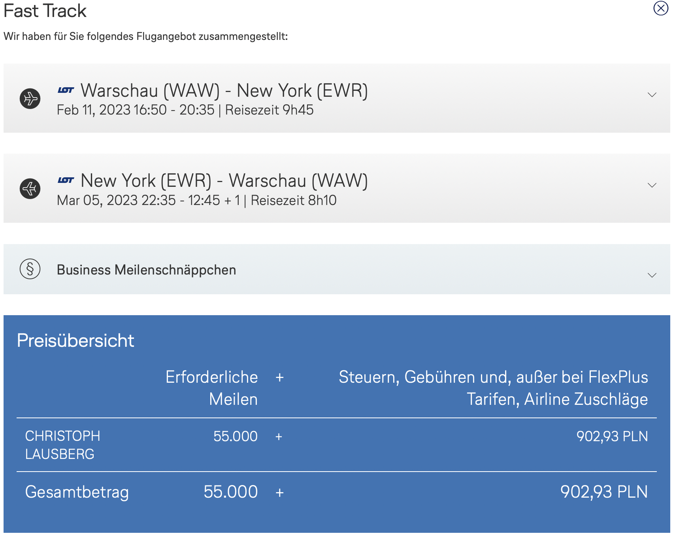Click the LOT logo on Warschau–New York flight
Viewport: 675px width, 549px height.
[x=66, y=90]
